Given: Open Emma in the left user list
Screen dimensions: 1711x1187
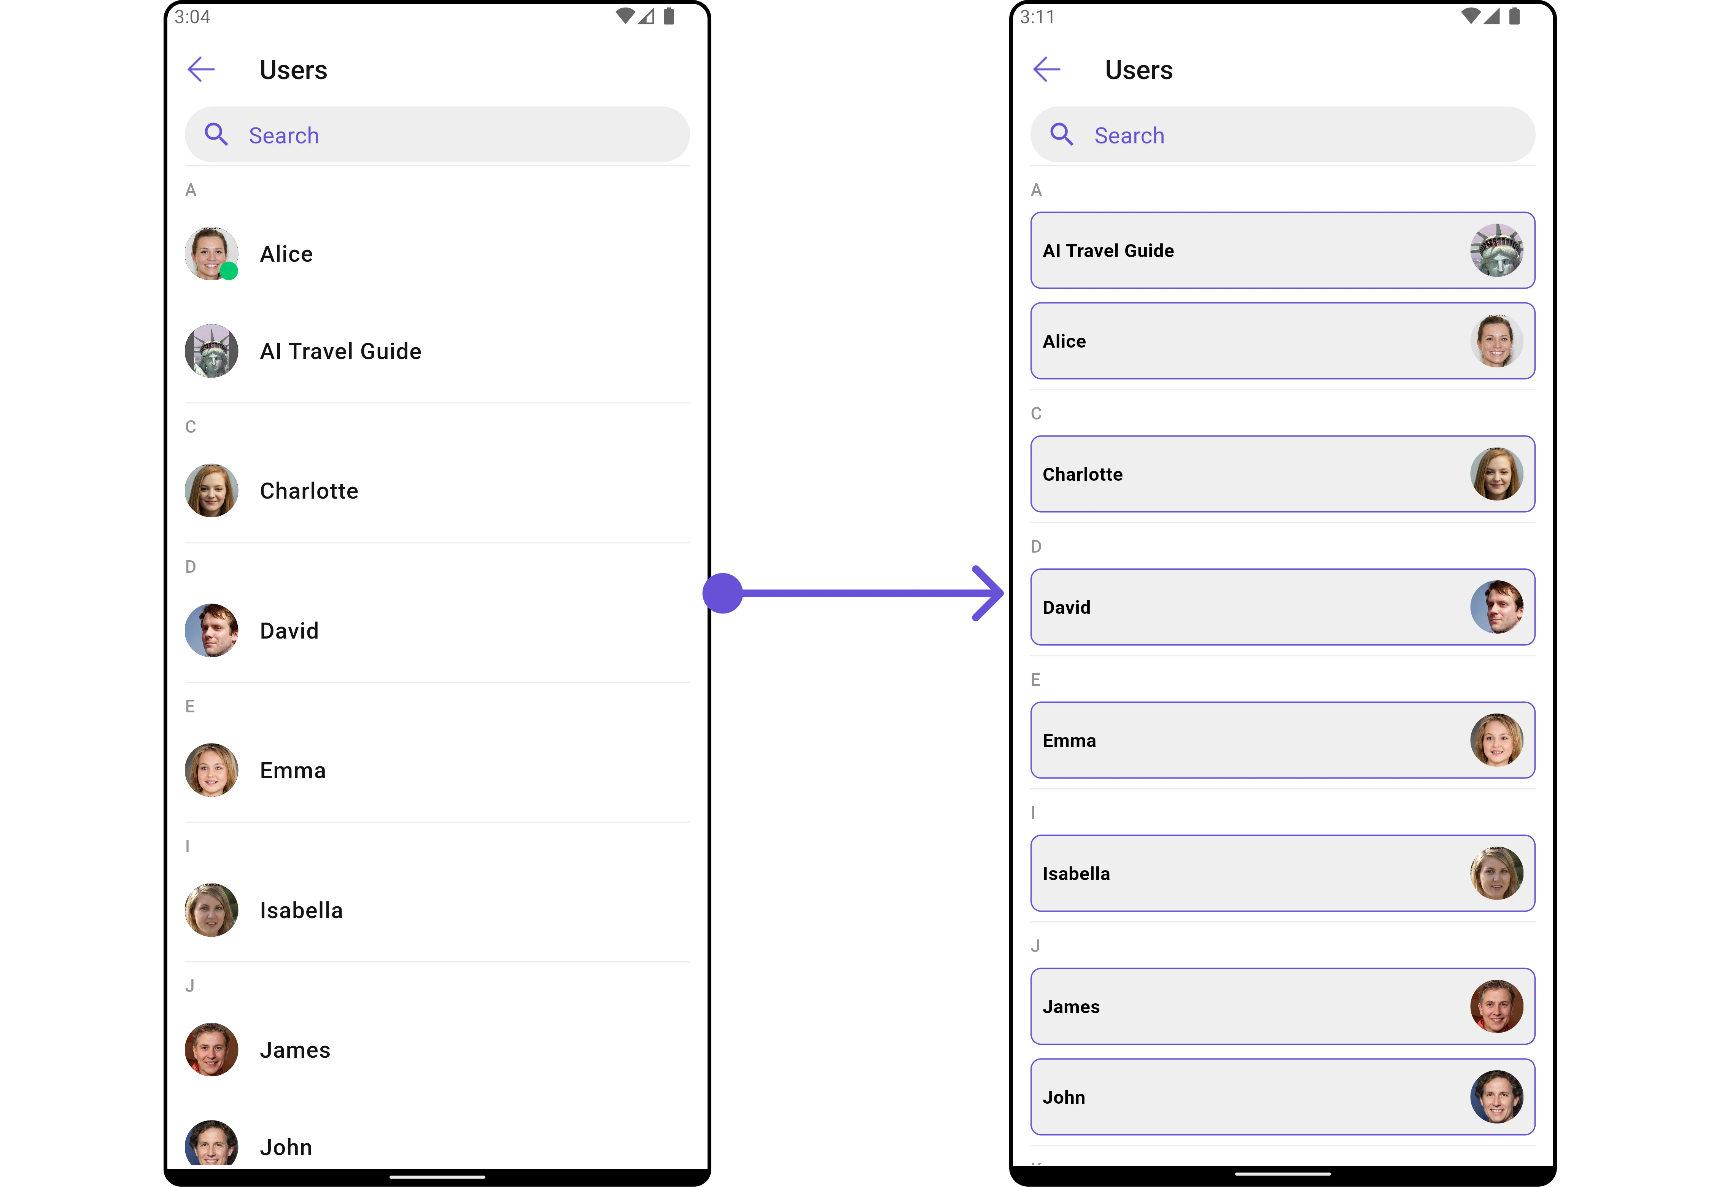Looking at the screenshot, I should coord(293,771).
